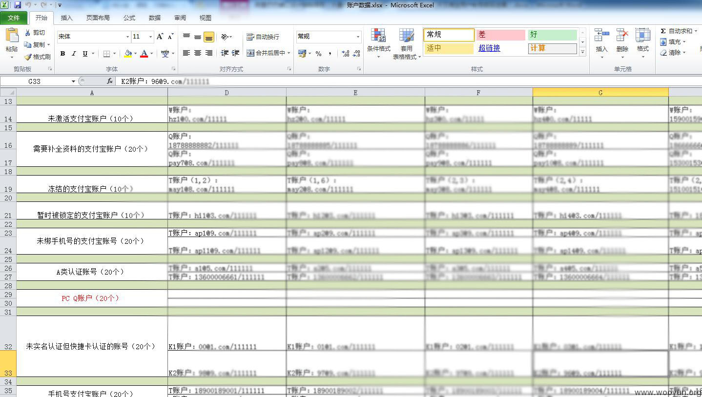Click the phonetic guide (wén) icon

pos(165,54)
